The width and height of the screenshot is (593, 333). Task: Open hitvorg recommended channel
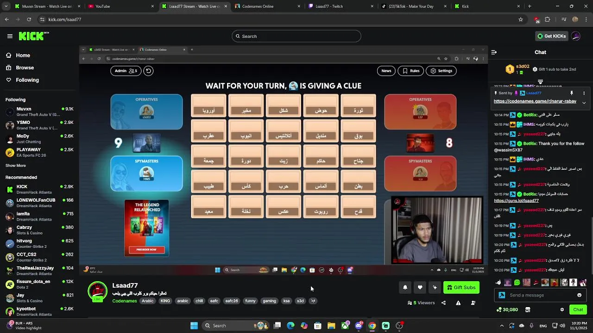pyautogui.click(x=39, y=243)
